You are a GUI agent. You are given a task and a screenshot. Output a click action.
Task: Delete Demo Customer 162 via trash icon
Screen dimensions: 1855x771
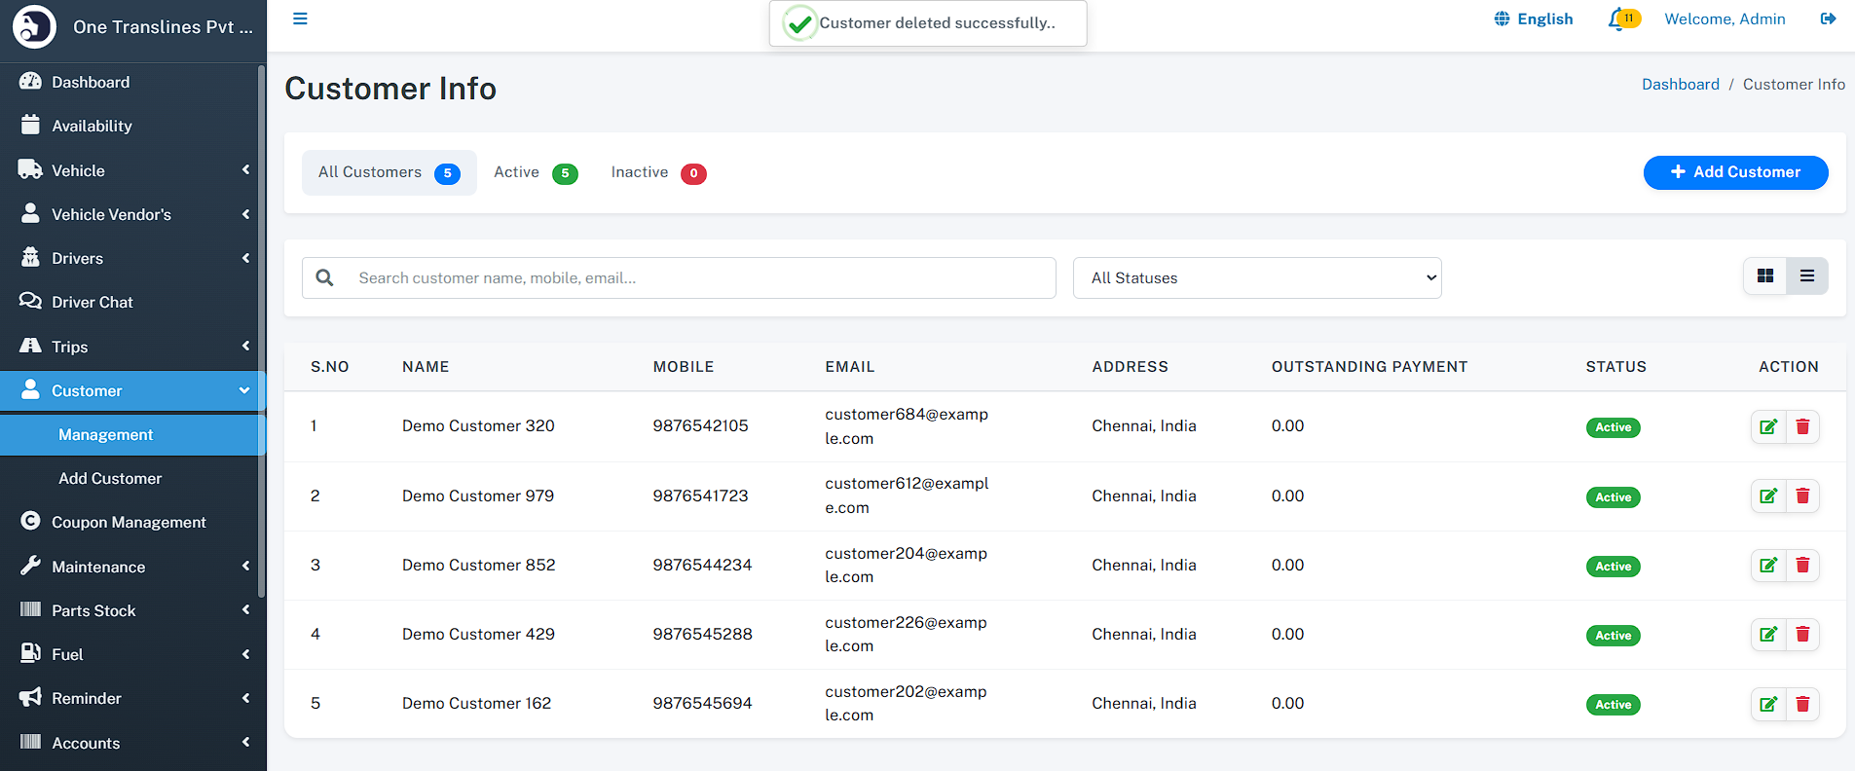click(1802, 704)
